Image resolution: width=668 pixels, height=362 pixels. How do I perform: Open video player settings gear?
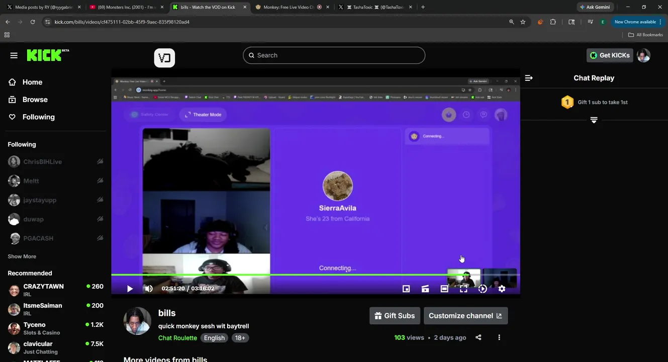point(502,289)
